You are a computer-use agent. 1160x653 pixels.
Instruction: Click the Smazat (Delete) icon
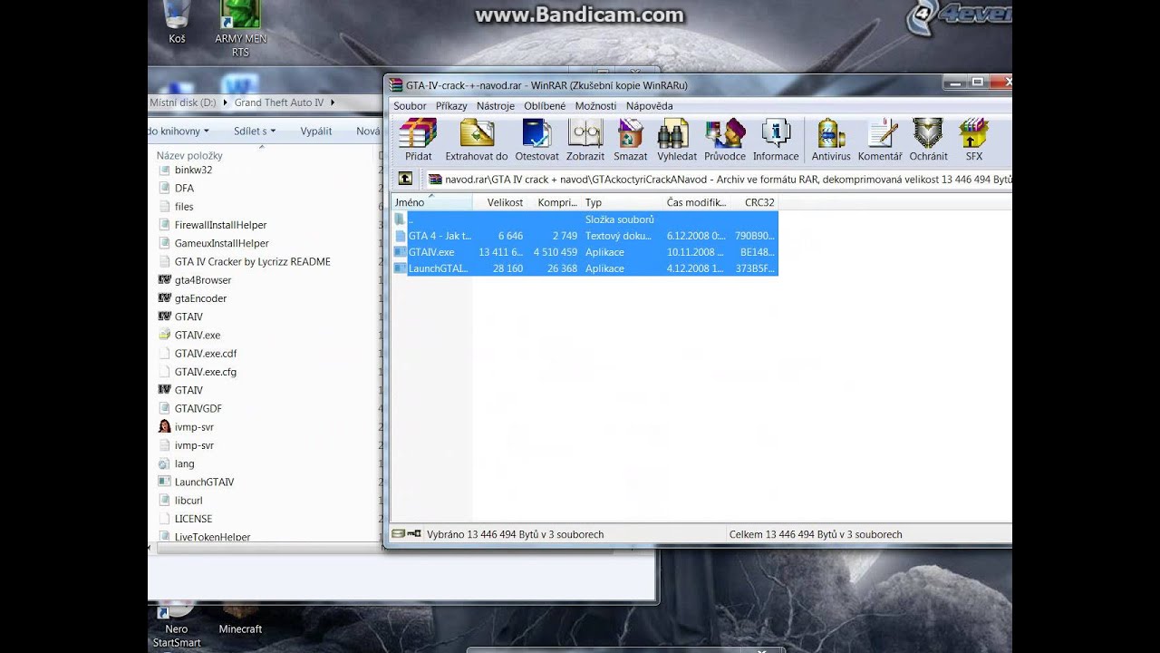tap(630, 140)
